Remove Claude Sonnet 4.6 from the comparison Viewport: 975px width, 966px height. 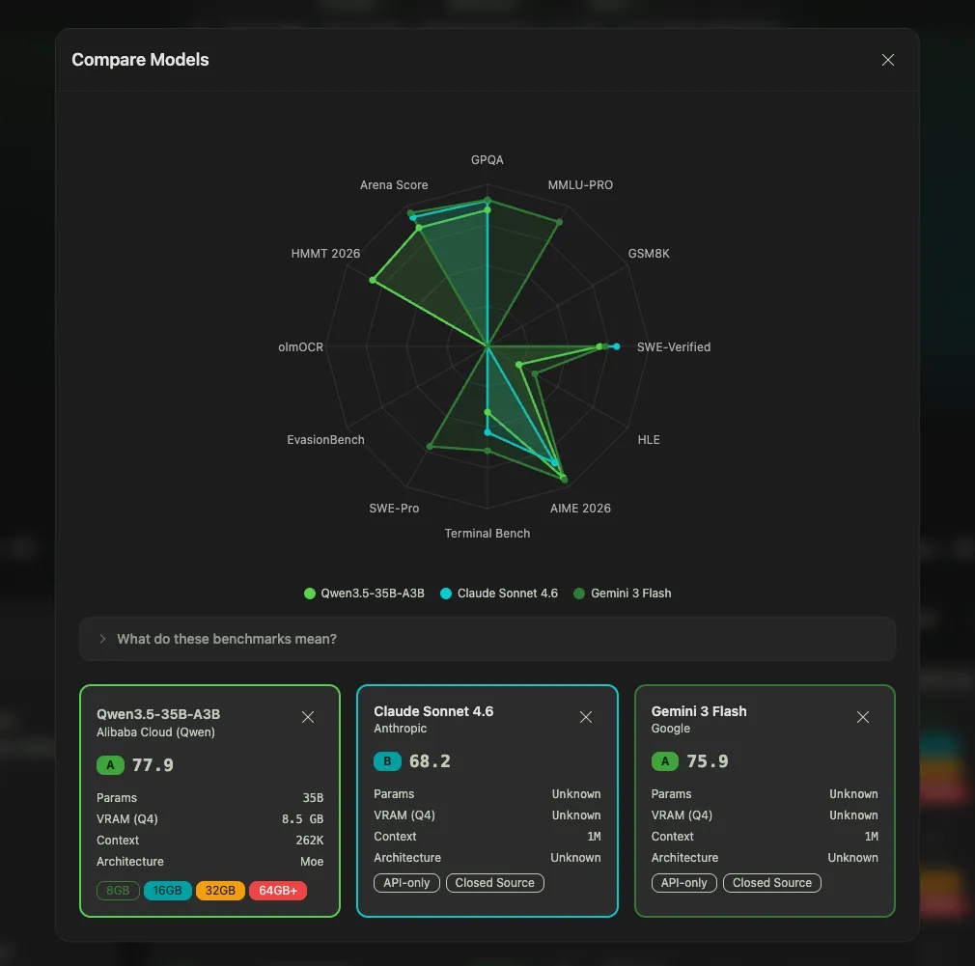coord(585,717)
